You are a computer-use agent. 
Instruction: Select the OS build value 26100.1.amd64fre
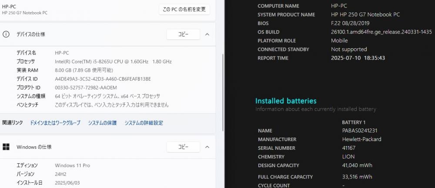click(381, 32)
